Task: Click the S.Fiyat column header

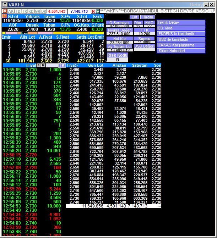Action: pyautogui.click(x=63, y=37)
